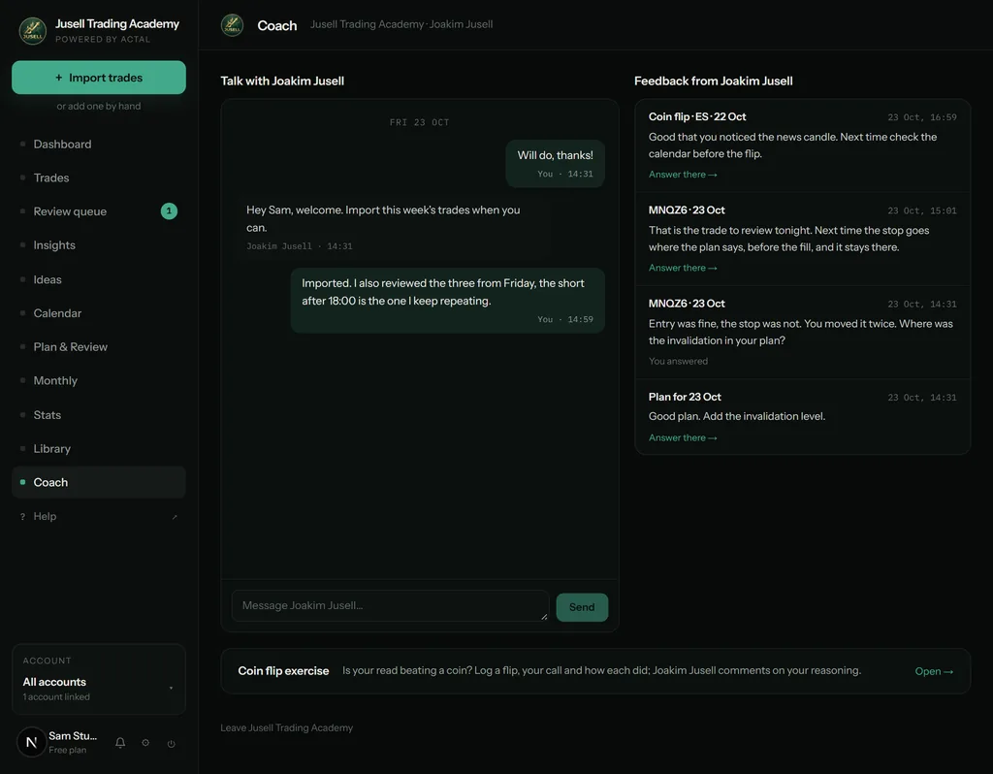Send the message with the Send button

coord(582,607)
